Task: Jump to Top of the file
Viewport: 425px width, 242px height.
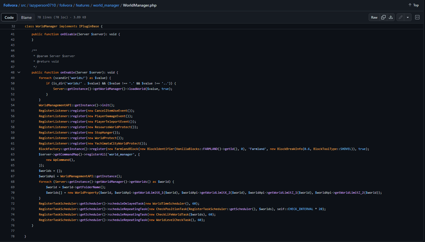Action: point(414,5)
